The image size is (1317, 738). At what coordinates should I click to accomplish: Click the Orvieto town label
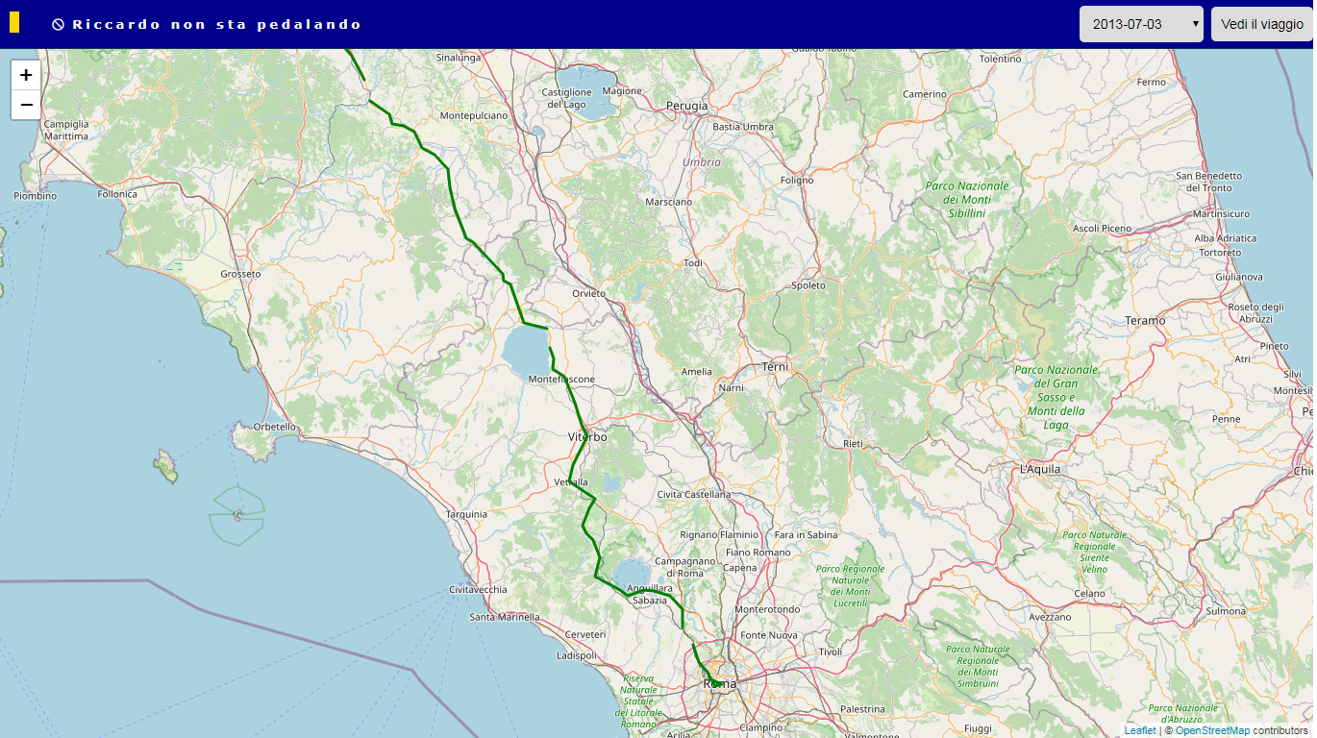tap(588, 293)
